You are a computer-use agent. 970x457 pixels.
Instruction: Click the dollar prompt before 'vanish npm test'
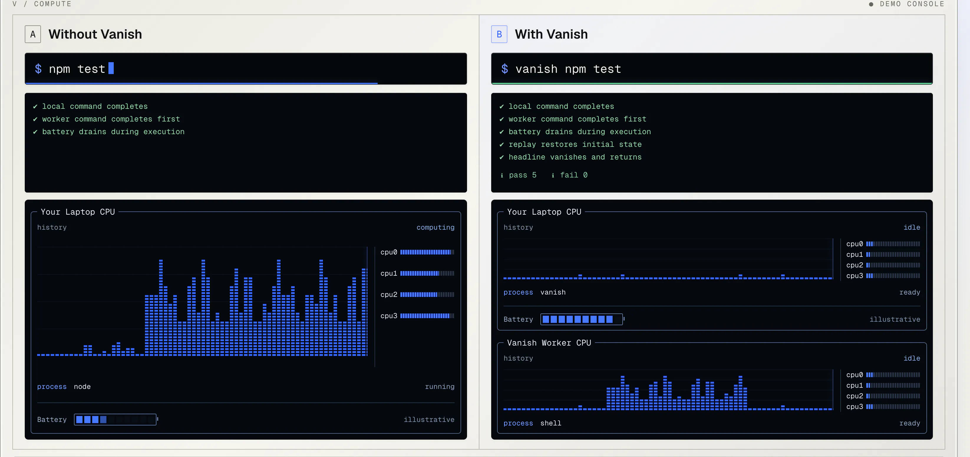click(504, 69)
